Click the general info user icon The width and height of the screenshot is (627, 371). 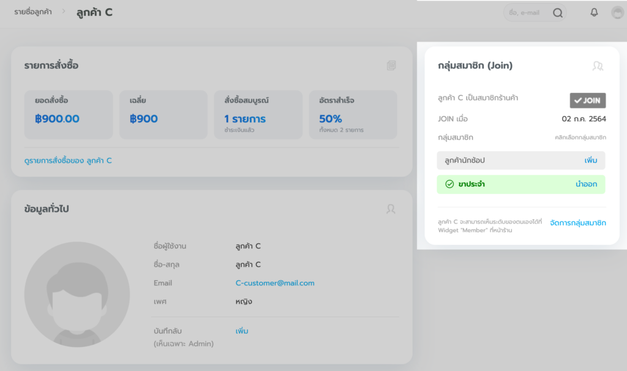tap(391, 209)
